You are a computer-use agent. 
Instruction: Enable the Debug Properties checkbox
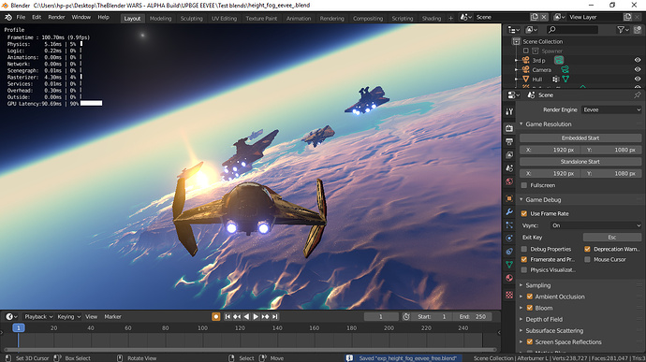(x=524, y=249)
